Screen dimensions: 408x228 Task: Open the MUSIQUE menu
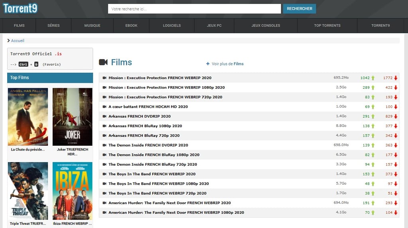tap(92, 25)
